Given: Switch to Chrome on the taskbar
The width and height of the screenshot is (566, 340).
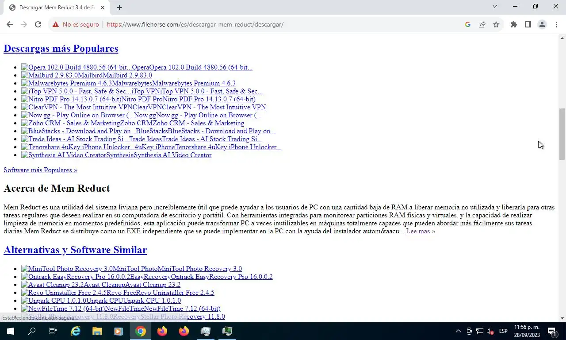Looking at the screenshot, I should (x=140, y=331).
